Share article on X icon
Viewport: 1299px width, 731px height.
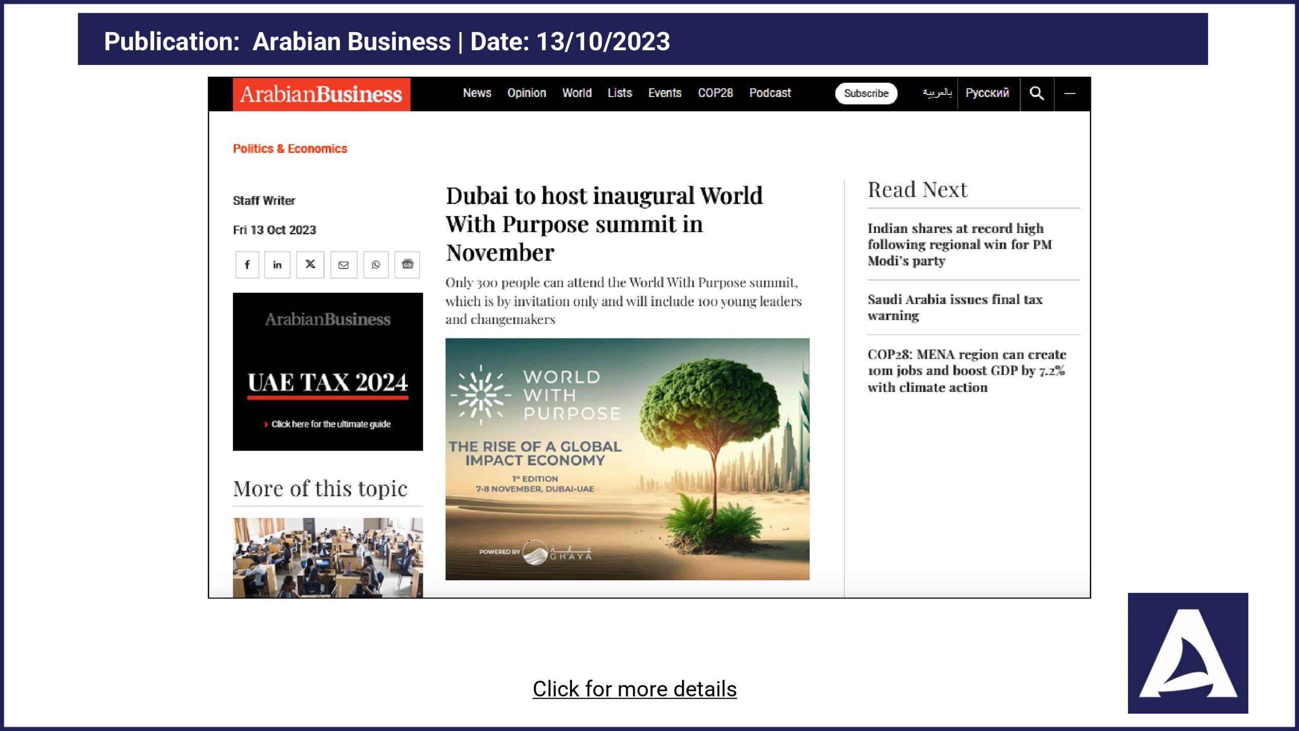(310, 264)
